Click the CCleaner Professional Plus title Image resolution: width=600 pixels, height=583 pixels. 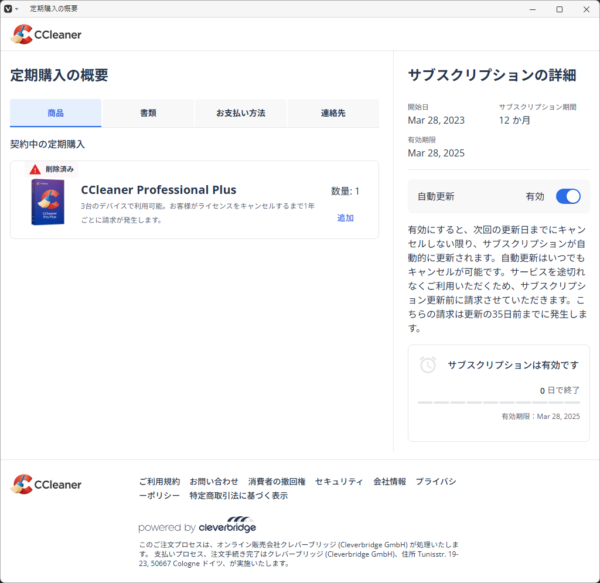158,190
